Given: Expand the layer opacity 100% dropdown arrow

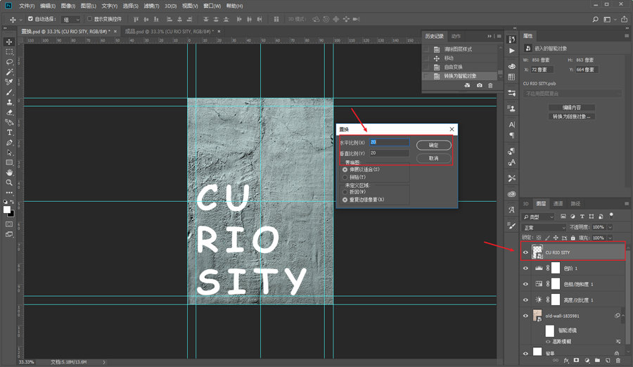Looking at the screenshot, I should tap(608, 228).
